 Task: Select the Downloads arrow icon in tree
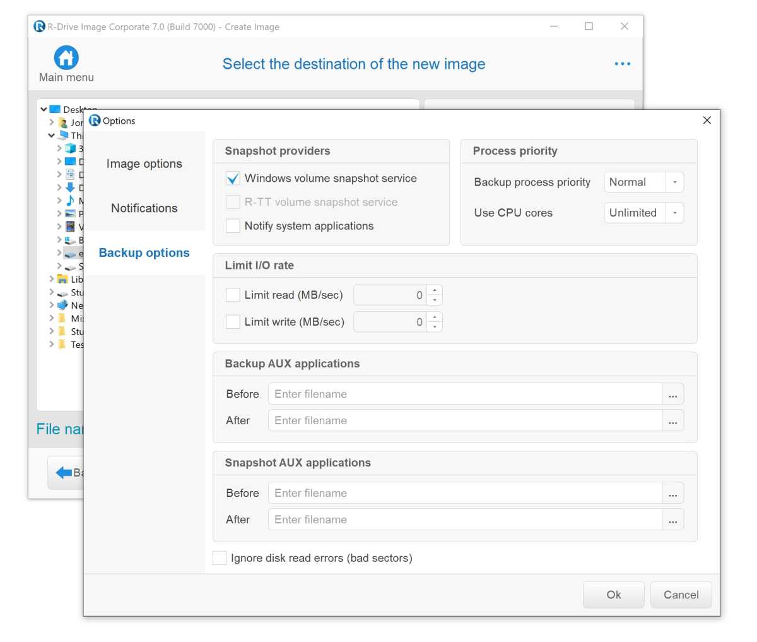click(x=71, y=187)
